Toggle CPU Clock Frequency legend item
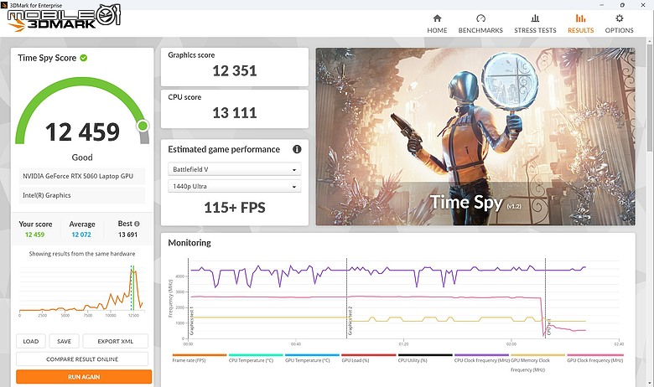The width and height of the screenshot is (654, 387). pyautogui.click(x=482, y=360)
